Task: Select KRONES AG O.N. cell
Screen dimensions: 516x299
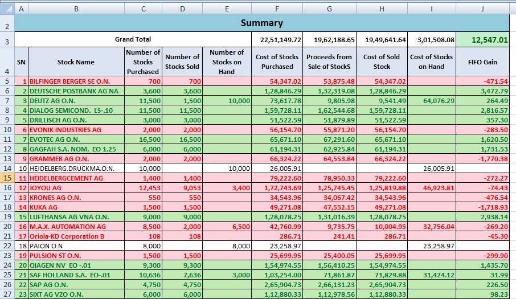Action: point(76,198)
